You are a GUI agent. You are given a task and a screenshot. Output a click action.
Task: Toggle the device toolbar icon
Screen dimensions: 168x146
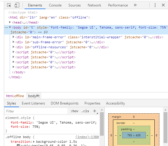(x=17, y=5)
